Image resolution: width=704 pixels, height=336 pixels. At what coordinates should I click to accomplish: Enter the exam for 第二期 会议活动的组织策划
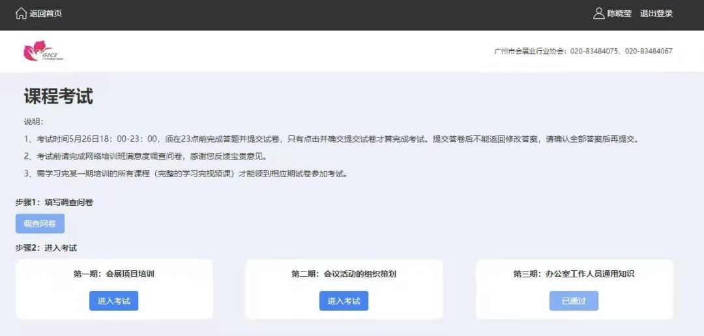(344, 301)
